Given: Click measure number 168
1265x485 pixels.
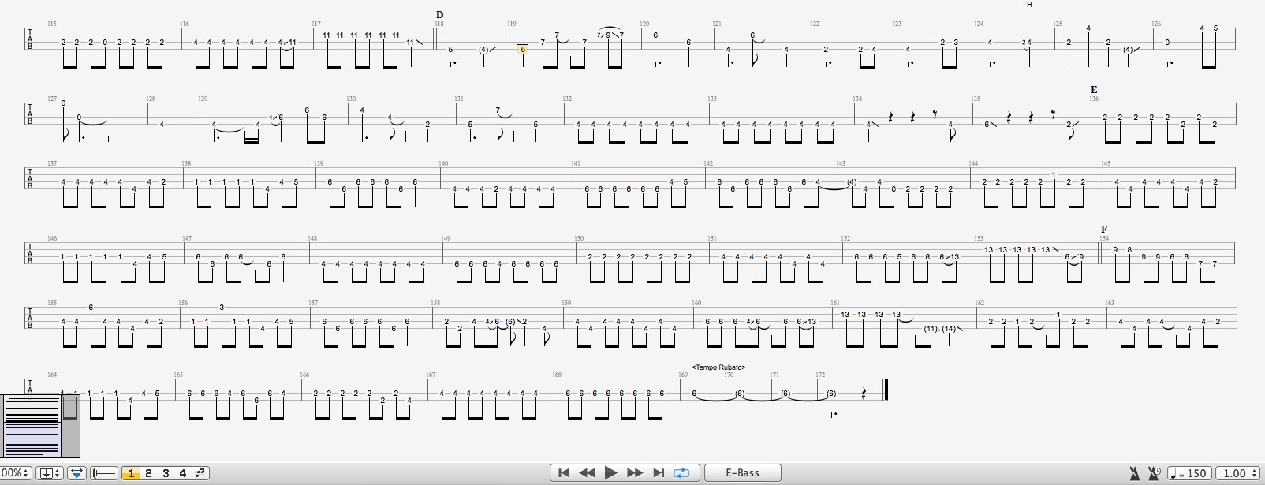Looking at the screenshot, I should click(557, 375).
